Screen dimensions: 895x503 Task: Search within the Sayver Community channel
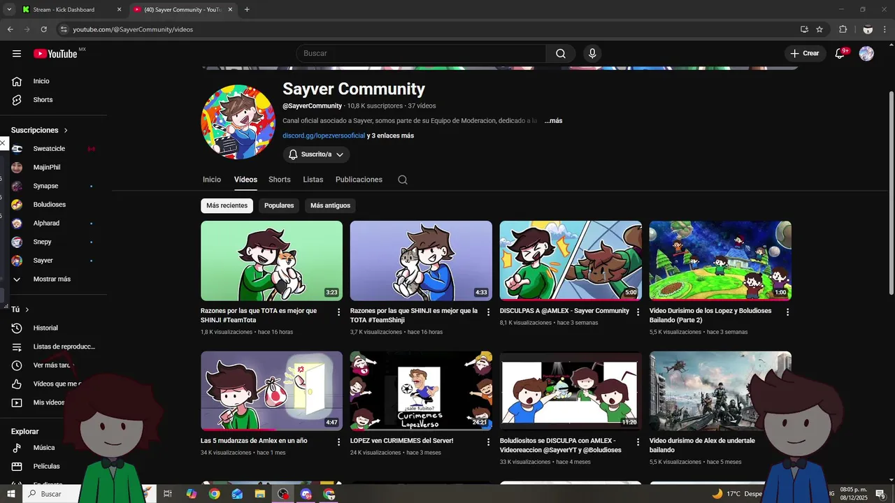pos(403,180)
